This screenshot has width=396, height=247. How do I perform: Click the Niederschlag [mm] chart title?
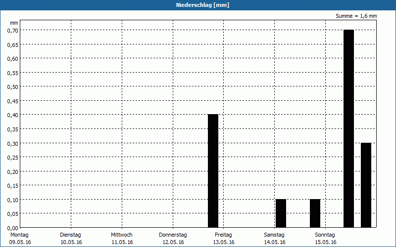tap(202, 5)
